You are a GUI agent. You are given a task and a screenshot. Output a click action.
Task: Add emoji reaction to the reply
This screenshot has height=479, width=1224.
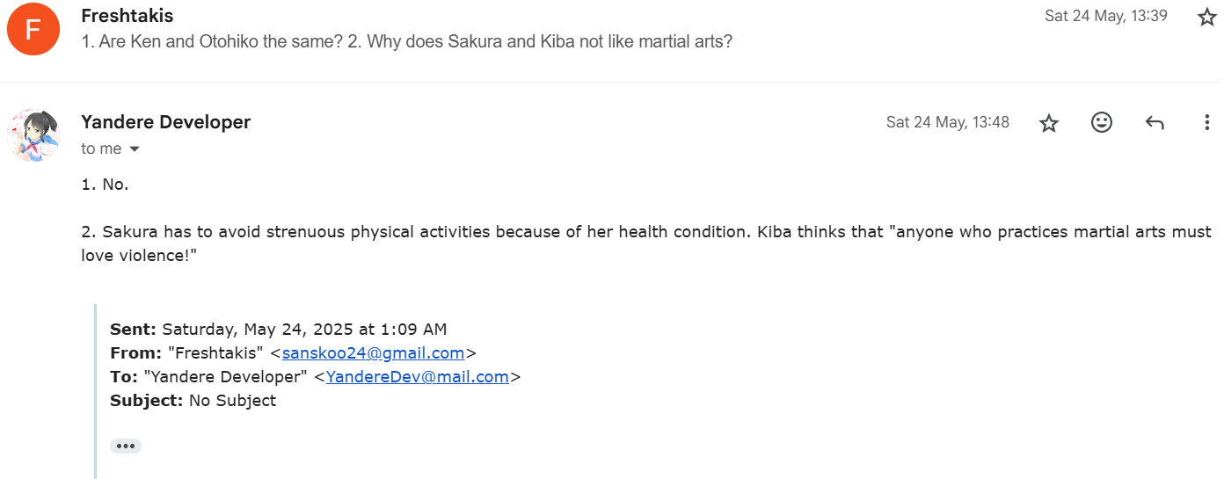click(x=1101, y=123)
